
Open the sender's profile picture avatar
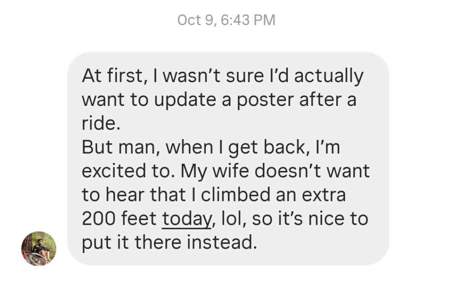(39, 249)
